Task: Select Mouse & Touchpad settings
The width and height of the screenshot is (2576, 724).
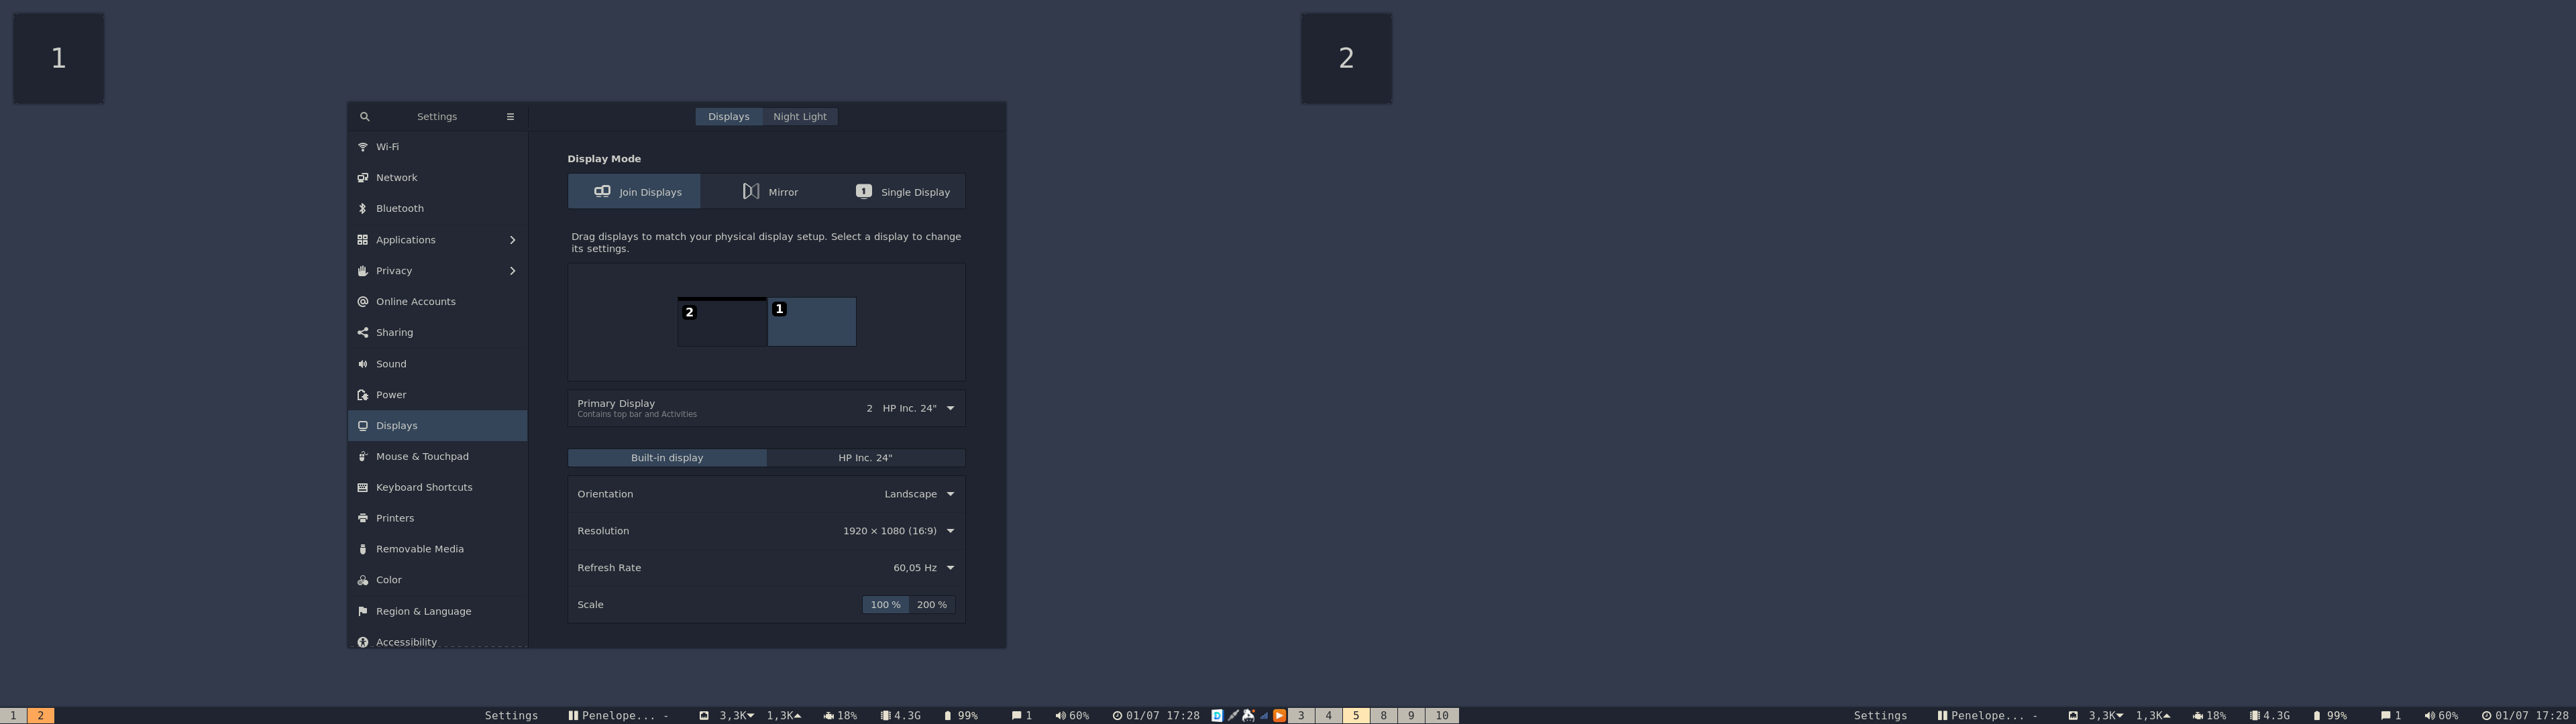Action: pyautogui.click(x=422, y=457)
